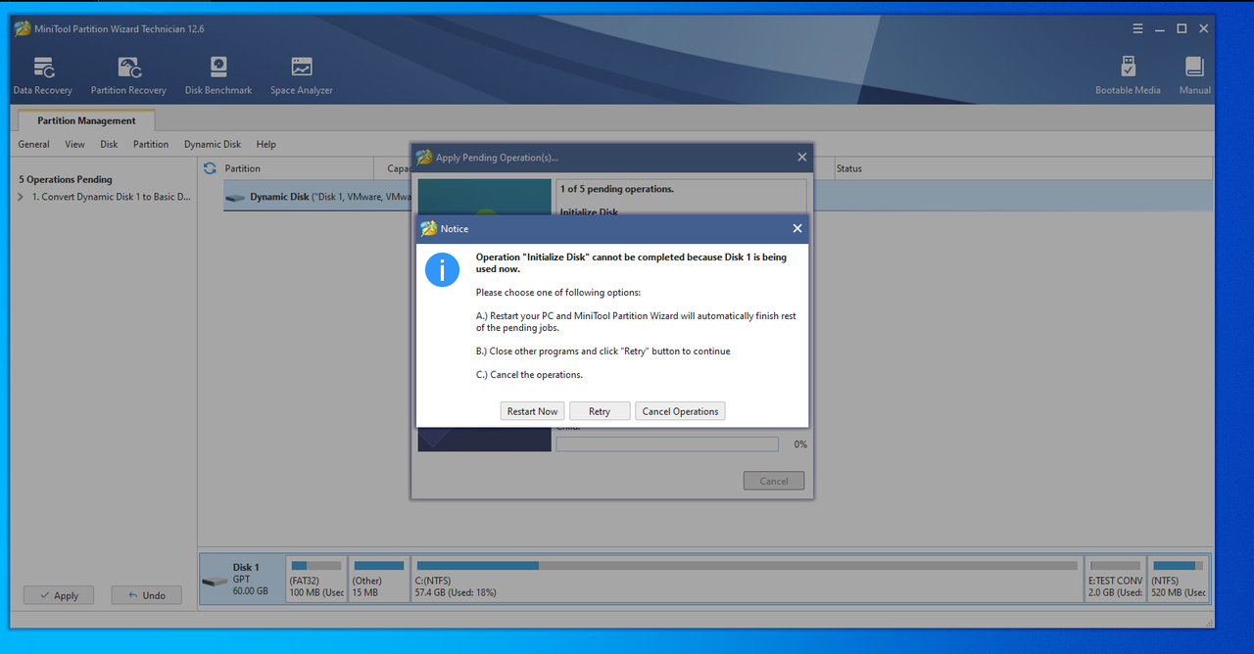
Task: Open Disk Benchmark
Action: (218, 75)
